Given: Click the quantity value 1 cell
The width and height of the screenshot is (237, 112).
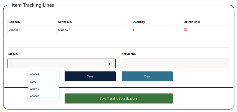Looking at the screenshot, I should tap(156, 30).
